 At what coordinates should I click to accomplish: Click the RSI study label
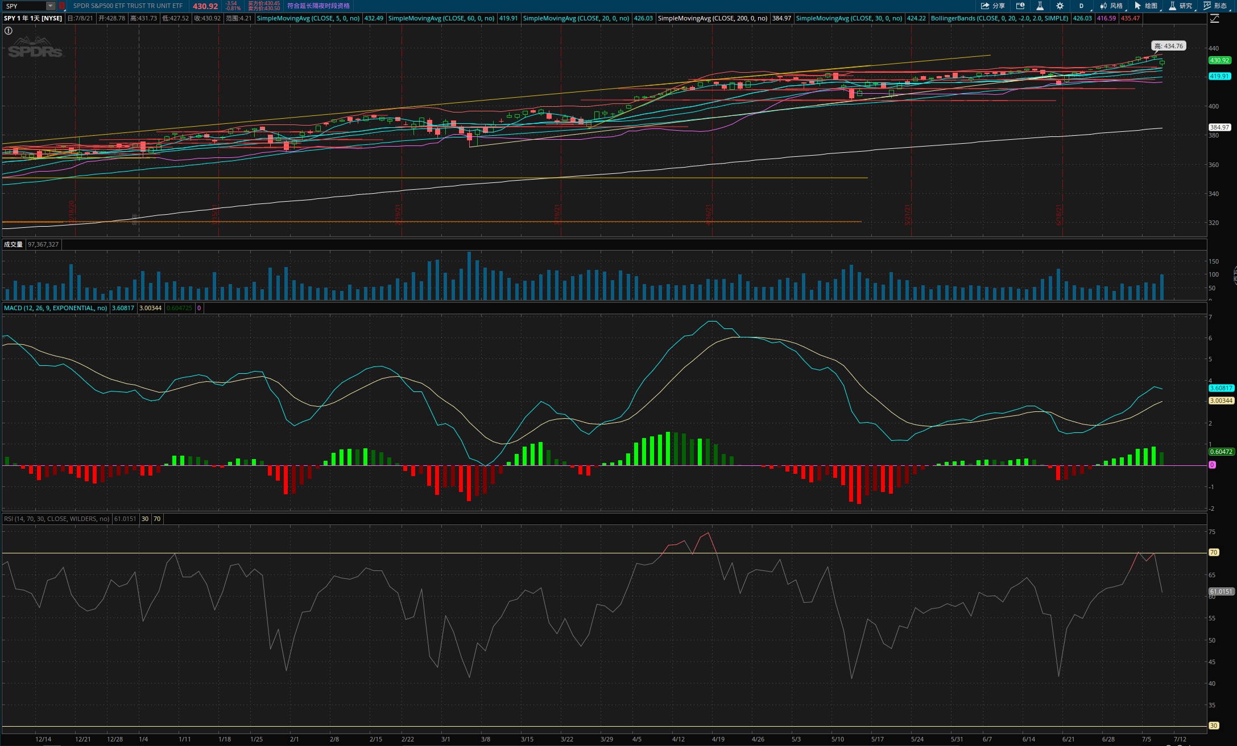(56, 519)
